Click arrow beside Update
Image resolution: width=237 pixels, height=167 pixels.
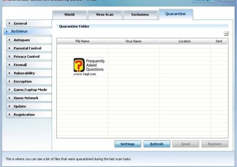pos(10,106)
